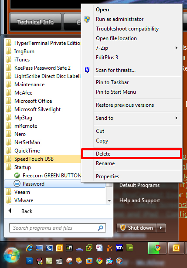Click the Shut down button
This screenshot has width=187, height=268.
tap(136, 227)
